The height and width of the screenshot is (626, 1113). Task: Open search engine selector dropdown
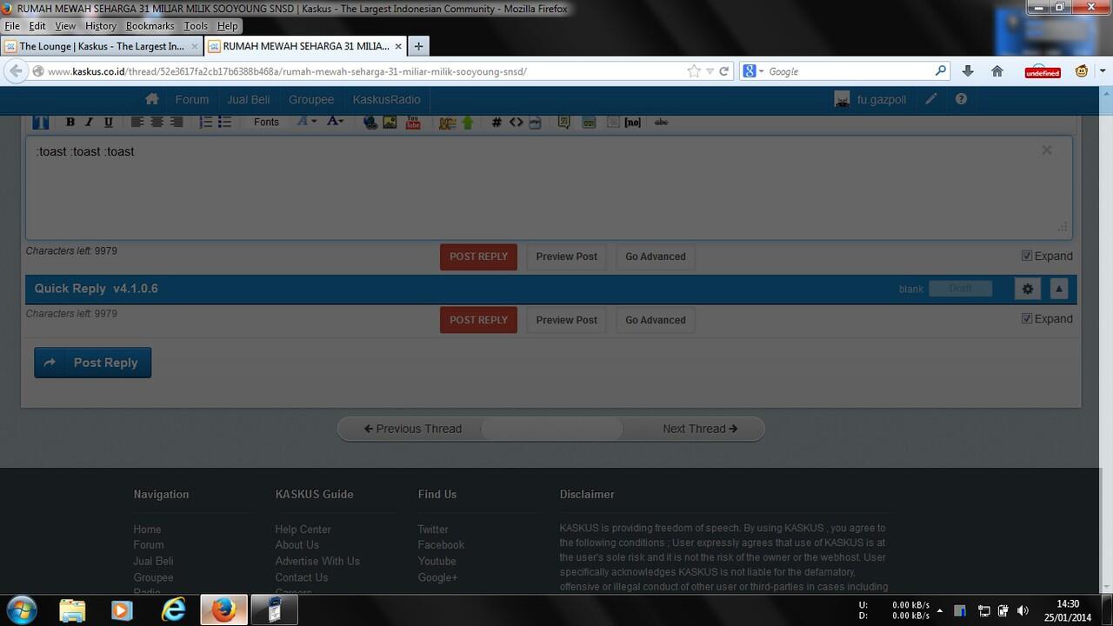(x=754, y=71)
